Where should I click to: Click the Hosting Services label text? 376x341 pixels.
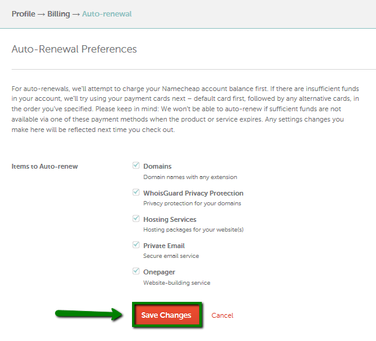pyautogui.click(x=170, y=219)
